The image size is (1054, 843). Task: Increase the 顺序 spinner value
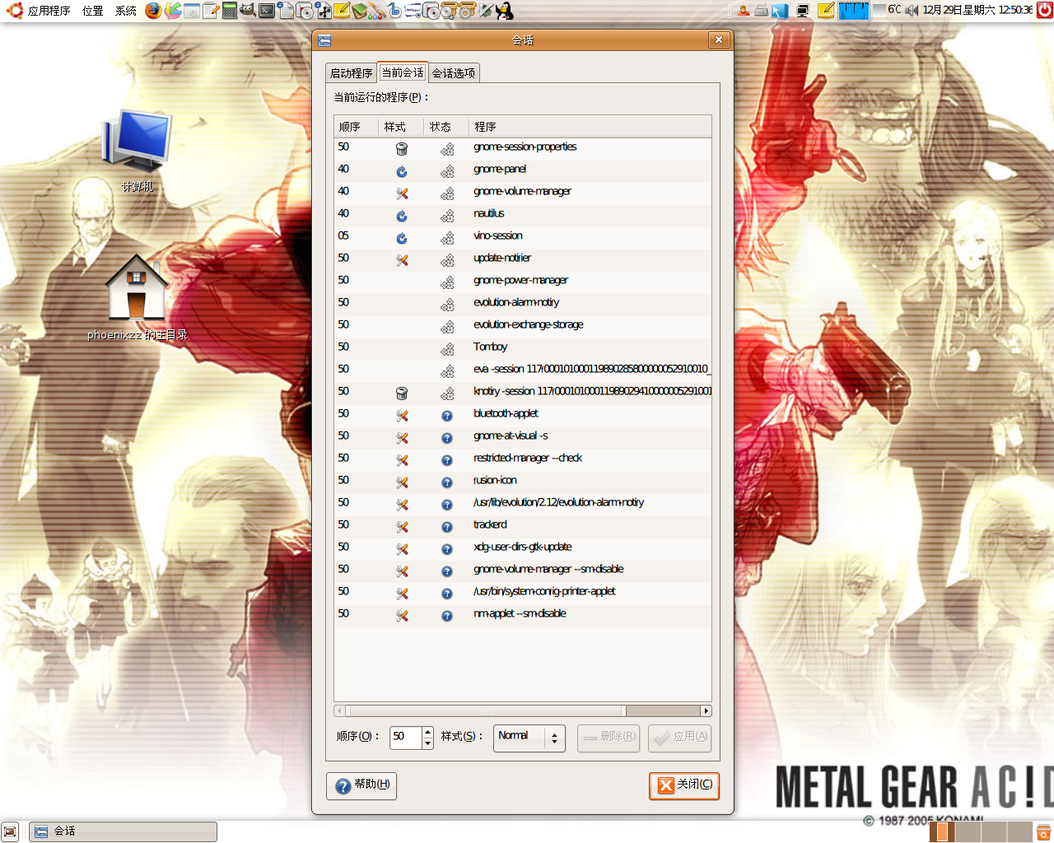(x=427, y=732)
